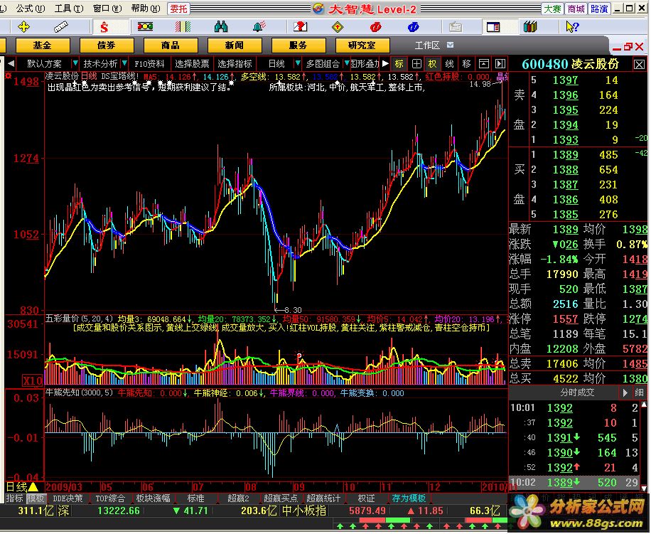Click the scrollbar down arrow in trade list
The height and width of the screenshot is (534, 651).
[x=645, y=488]
